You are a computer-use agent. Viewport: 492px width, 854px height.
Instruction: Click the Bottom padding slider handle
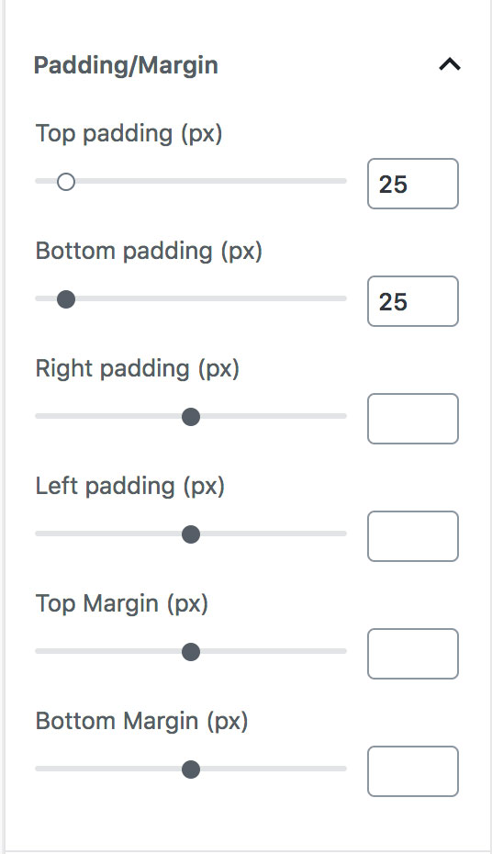[66, 299]
